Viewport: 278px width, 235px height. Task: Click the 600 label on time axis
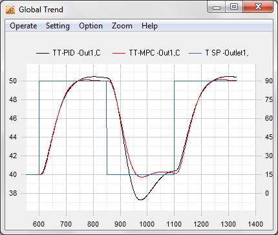click(x=39, y=224)
